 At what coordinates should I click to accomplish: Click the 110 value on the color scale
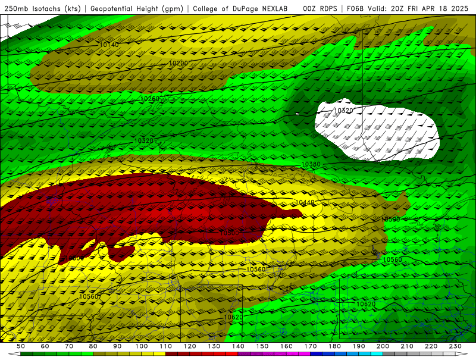click(x=165, y=346)
